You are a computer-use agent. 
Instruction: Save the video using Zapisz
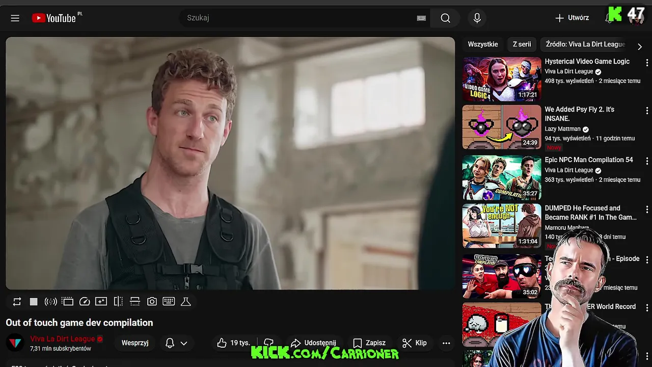point(369,343)
